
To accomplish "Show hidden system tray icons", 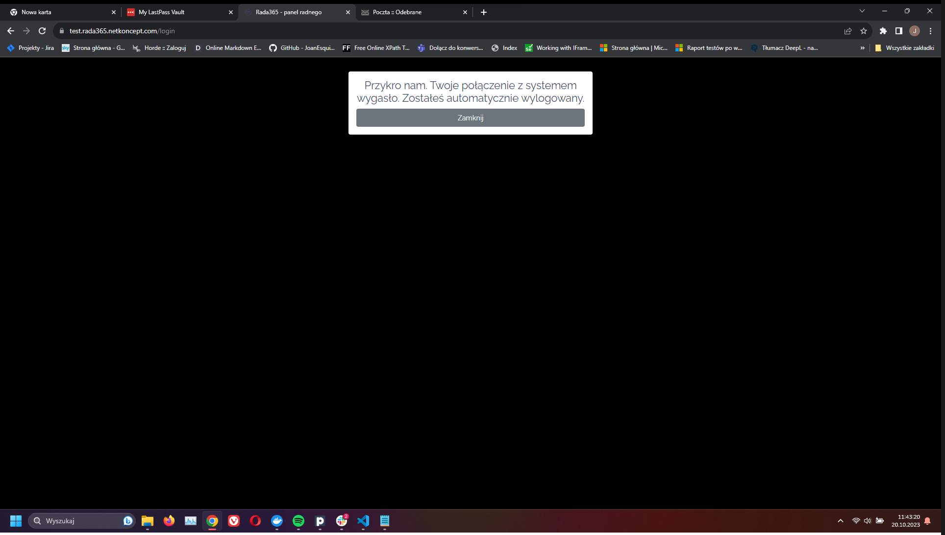I will click(x=841, y=521).
